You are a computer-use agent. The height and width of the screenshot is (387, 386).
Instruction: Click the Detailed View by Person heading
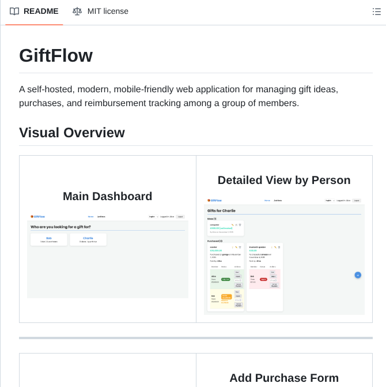284,180
